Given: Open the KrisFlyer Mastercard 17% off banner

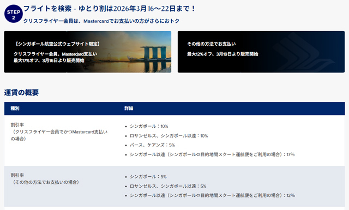Looking at the screenshot, I should point(87,52).
